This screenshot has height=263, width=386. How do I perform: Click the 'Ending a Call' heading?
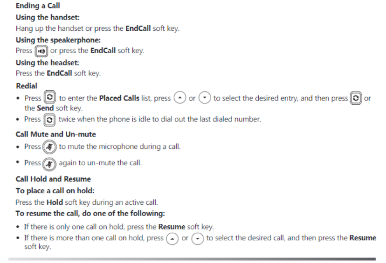(x=38, y=6)
